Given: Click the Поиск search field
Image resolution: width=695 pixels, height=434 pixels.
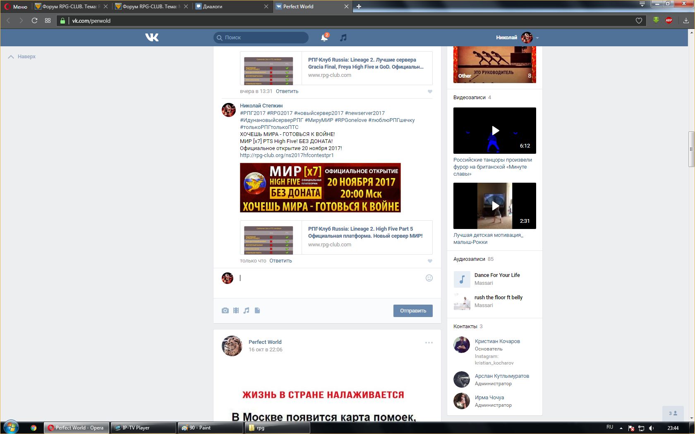Looking at the screenshot, I should coord(261,38).
